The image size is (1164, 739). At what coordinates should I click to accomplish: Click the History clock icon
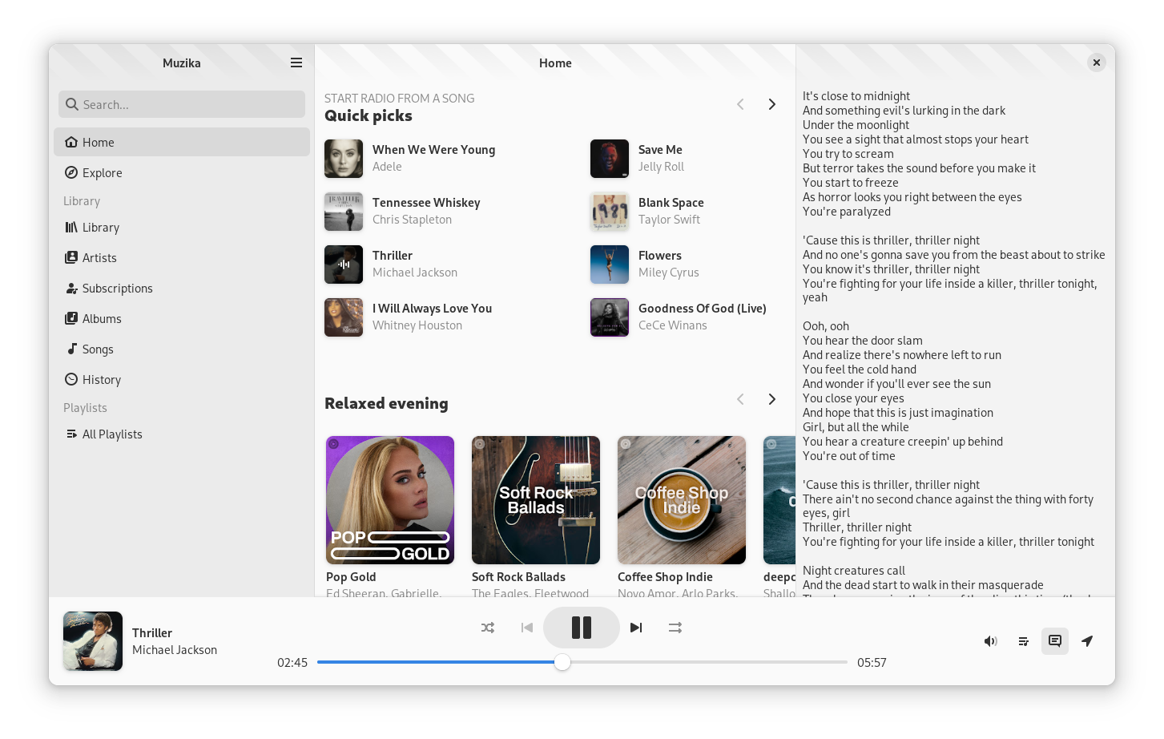pos(71,379)
